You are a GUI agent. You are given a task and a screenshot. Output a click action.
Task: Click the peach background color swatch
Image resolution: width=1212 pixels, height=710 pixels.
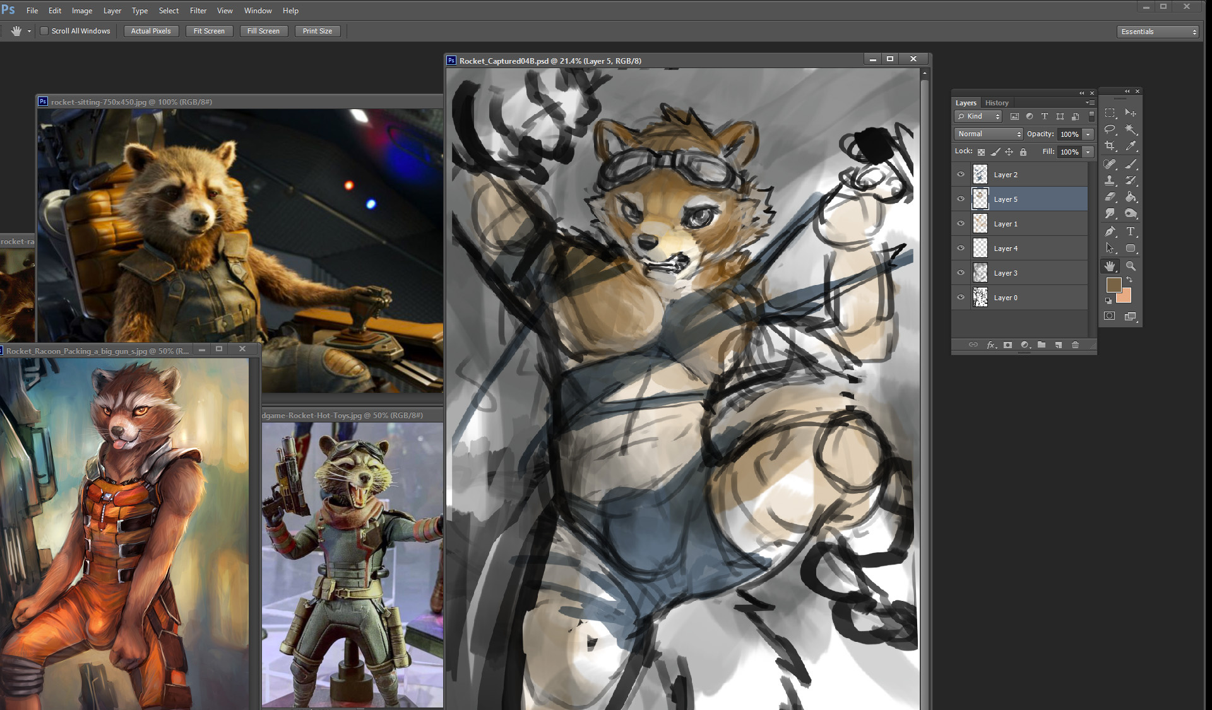tap(1126, 296)
